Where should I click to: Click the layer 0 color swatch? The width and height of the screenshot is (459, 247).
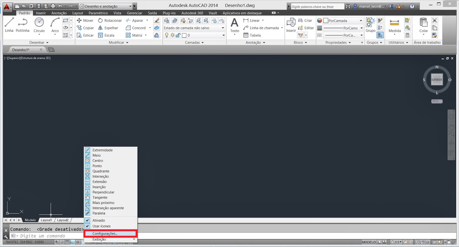tap(184, 35)
